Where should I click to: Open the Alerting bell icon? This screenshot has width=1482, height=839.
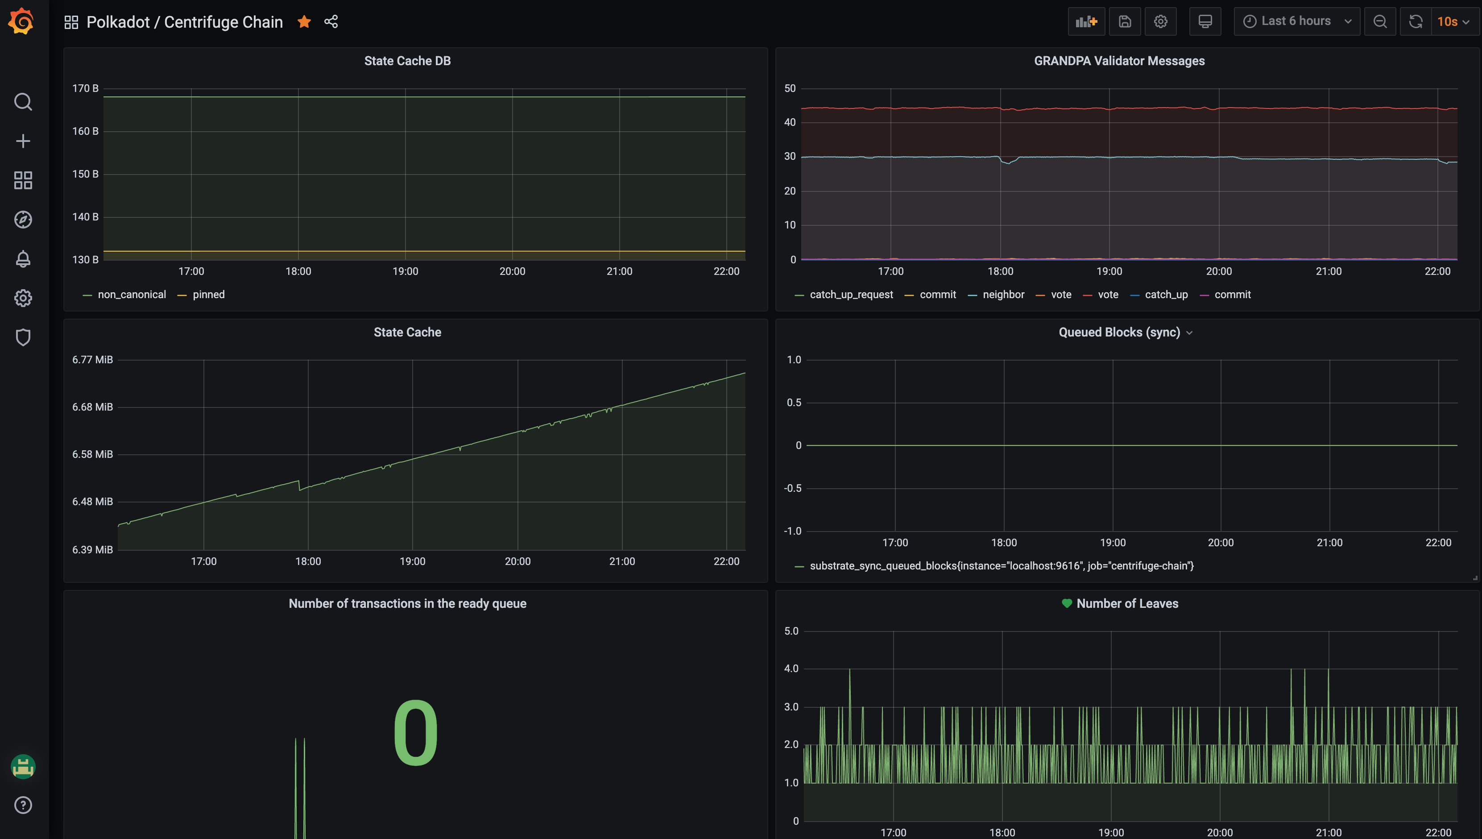tap(23, 259)
